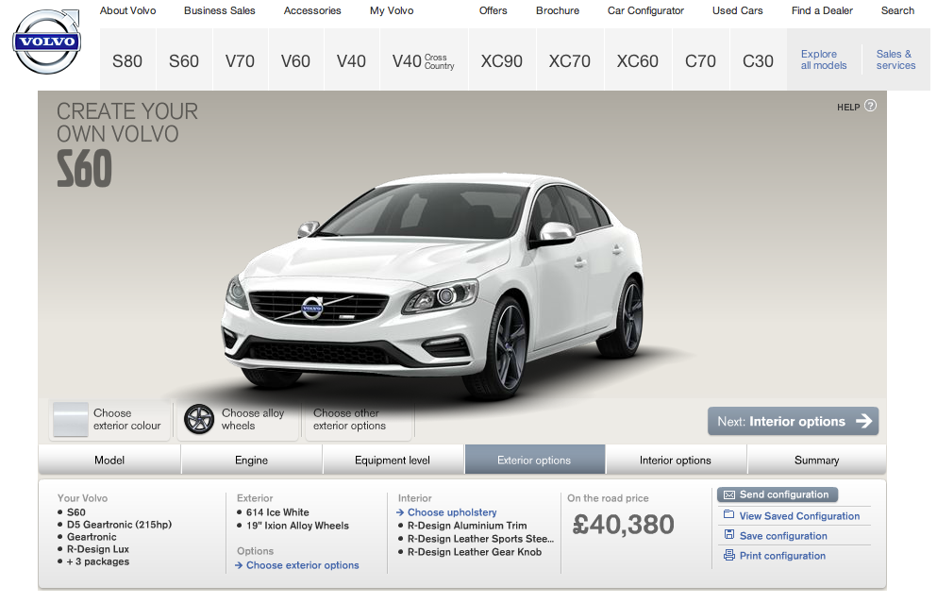Image resolution: width=937 pixels, height=603 pixels.
Task: Click the exterior colour swatch
Action: click(71, 419)
